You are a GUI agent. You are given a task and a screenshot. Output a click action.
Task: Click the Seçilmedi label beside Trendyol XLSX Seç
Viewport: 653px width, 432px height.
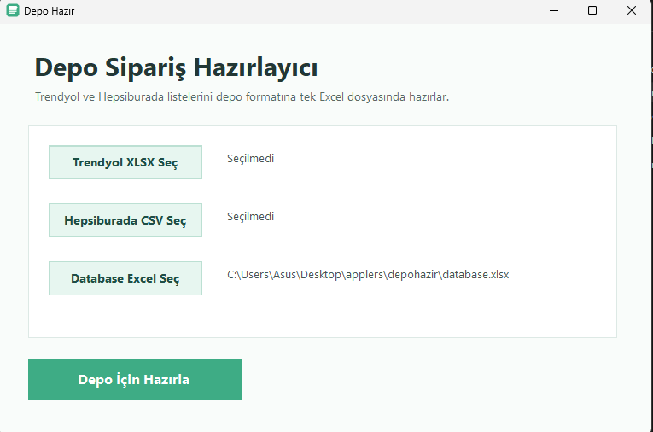pyautogui.click(x=250, y=159)
